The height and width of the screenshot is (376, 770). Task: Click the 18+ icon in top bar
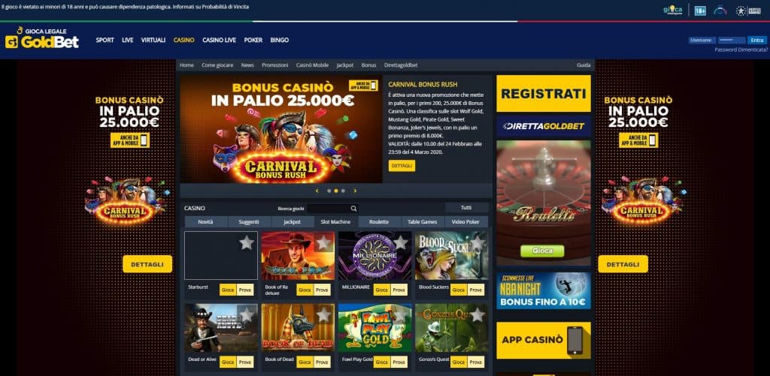point(700,11)
